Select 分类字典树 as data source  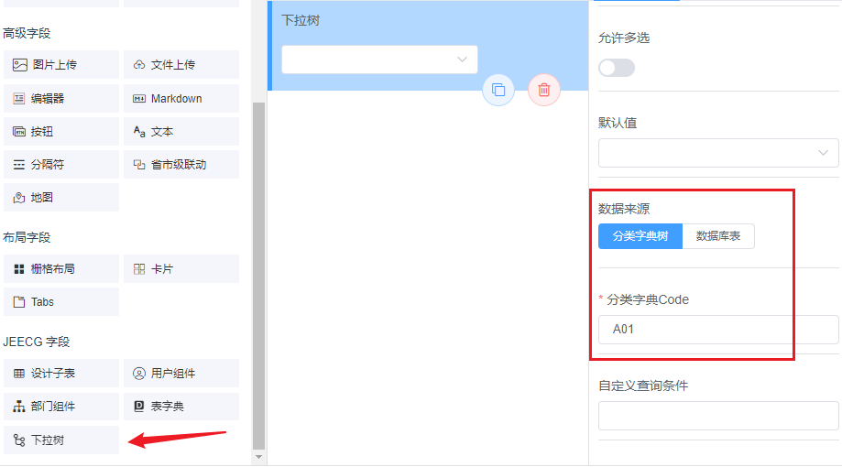coord(640,236)
